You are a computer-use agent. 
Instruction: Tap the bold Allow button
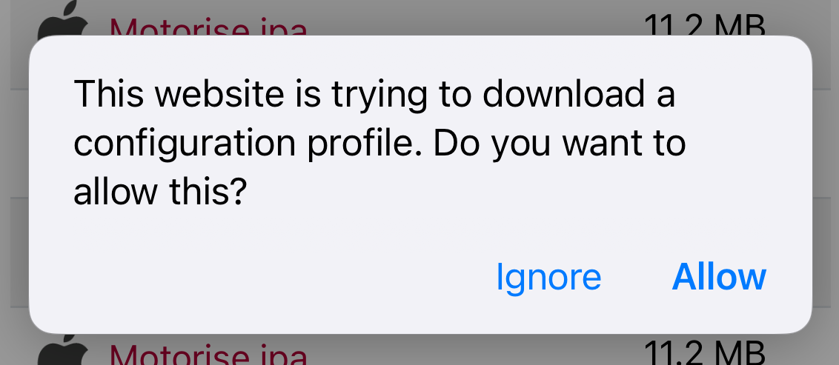coord(719,277)
